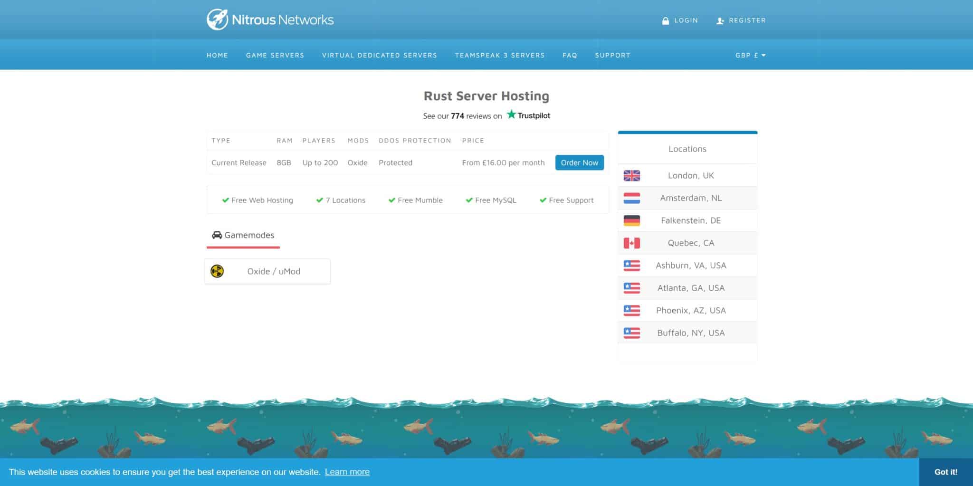Image resolution: width=973 pixels, height=486 pixels.
Task: Click the lock icon beside Login
Action: click(666, 21)
